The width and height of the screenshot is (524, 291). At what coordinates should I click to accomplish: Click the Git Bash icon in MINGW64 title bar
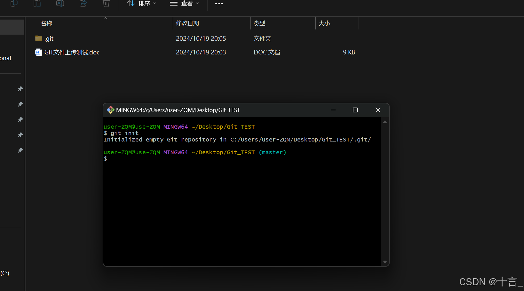click(x=111, y=110)
